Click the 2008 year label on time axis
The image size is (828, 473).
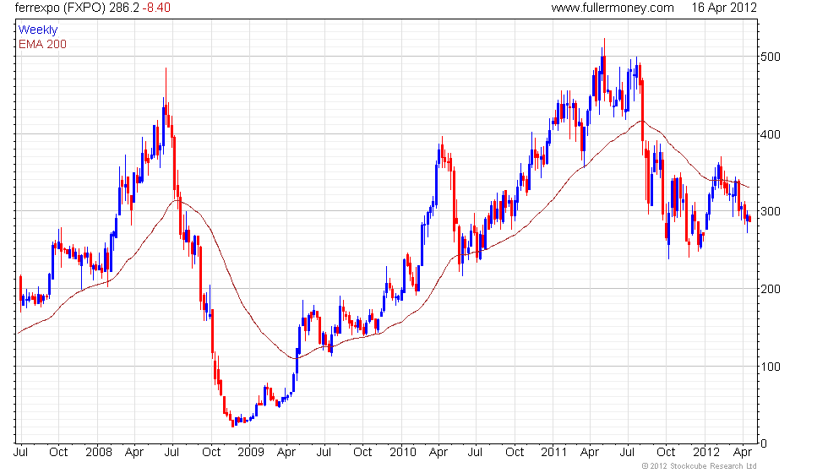pos(99,453)
